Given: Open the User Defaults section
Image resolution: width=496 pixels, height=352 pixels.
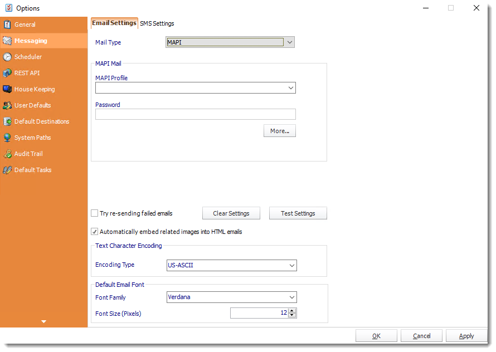Looking at the screenshot, I should [x=32, y=105].
